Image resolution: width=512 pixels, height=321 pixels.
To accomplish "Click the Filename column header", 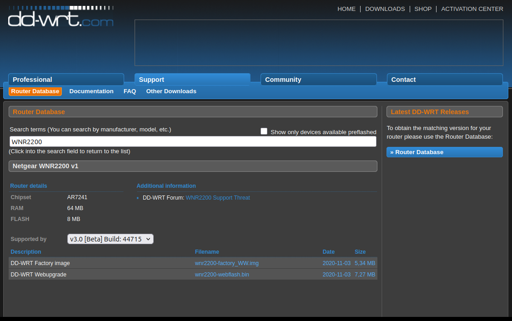I will tap(207, 252).
